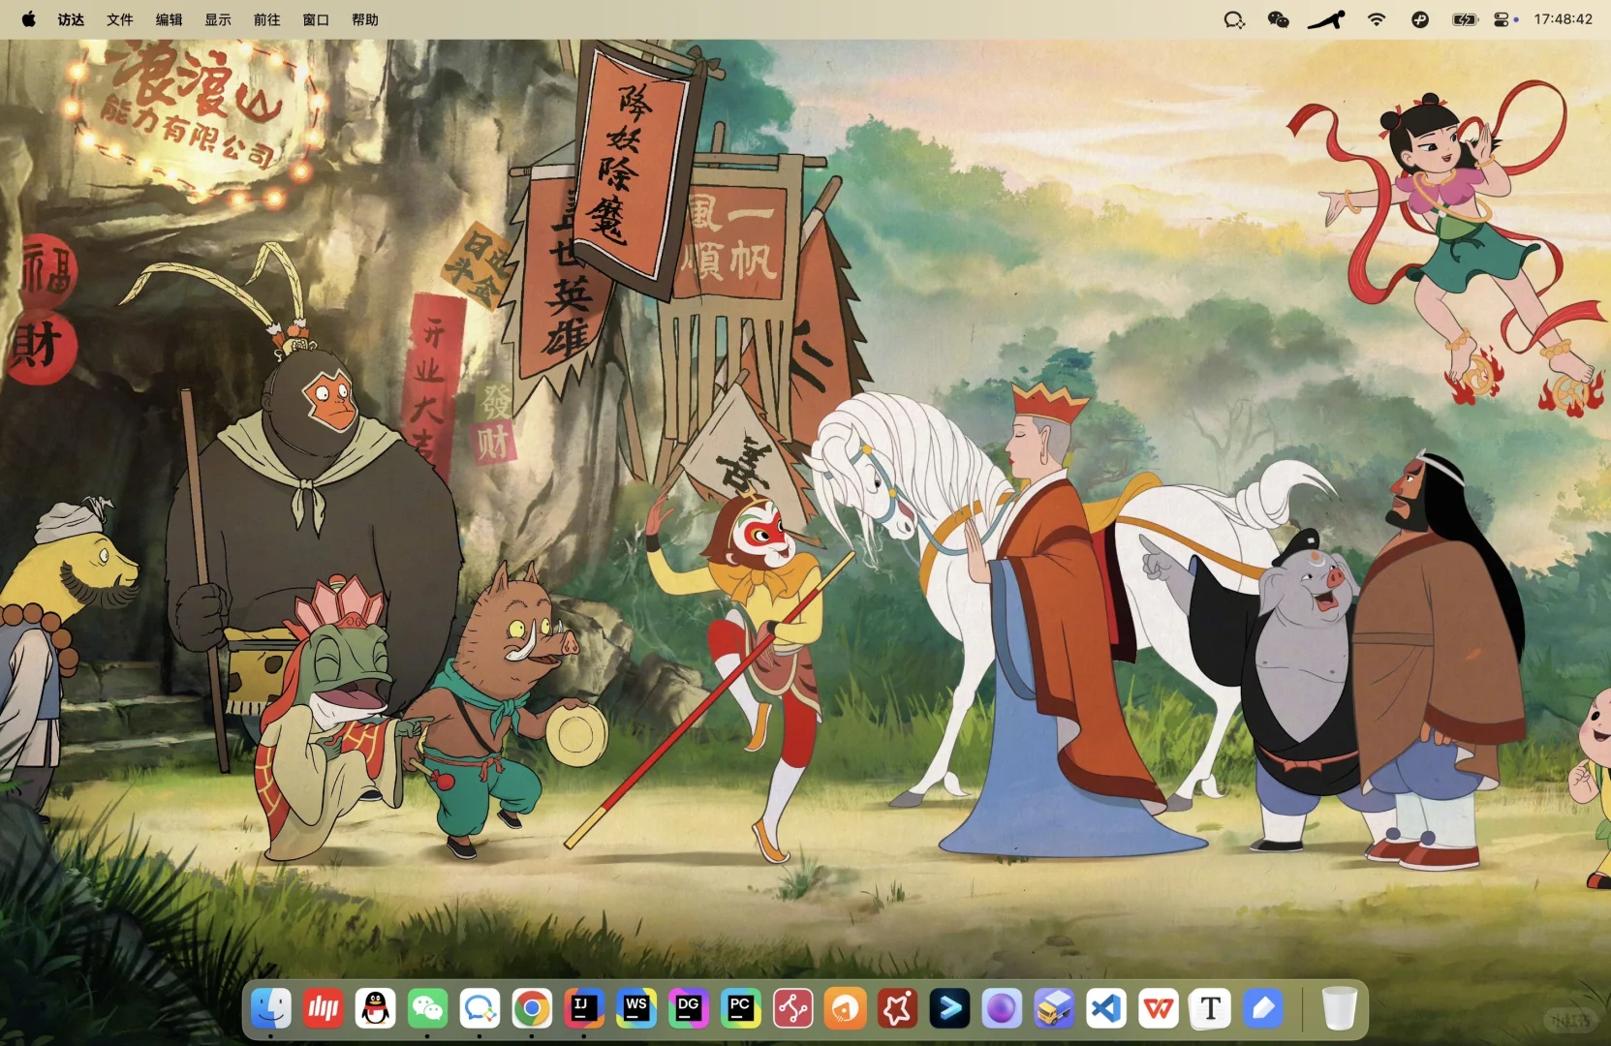
Task: Open the 前往 menu
Action: [x=267, y=19]
